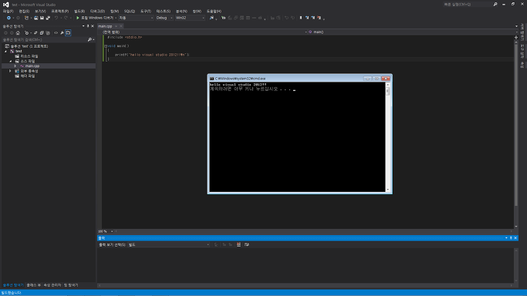This screenshot has width=527, height=296.
Task: Click the view code icon in Solution Explorer
Action: [56, 33]
